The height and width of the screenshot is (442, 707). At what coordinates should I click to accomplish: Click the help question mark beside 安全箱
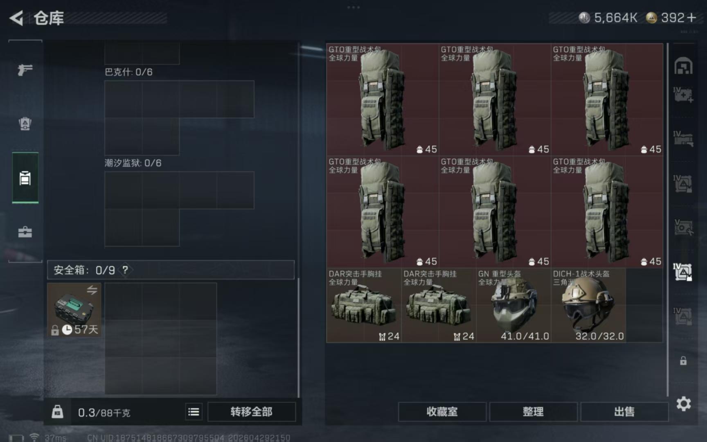(x=125, y=270)
